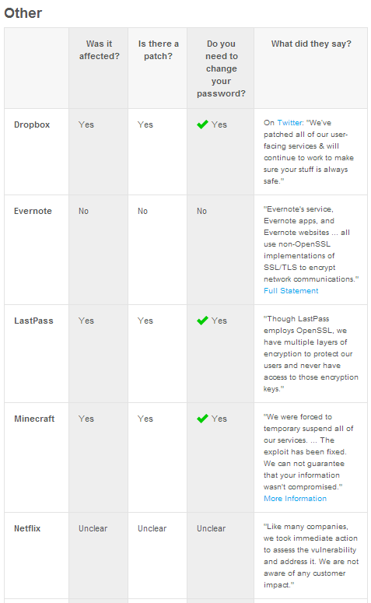Open Minecraft's More Information link
The height and width of the screenshot is (603, 371).
295,499
